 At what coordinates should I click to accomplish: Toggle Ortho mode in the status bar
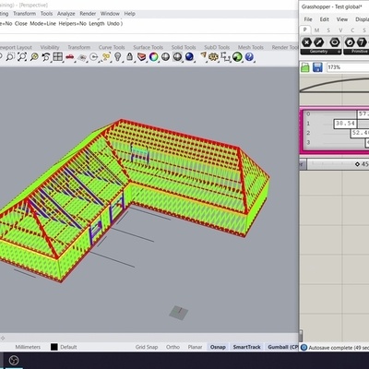point(173,347)
